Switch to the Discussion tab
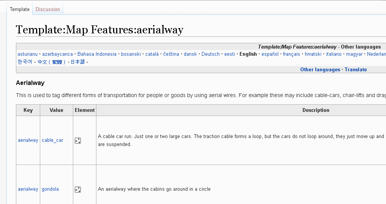The height and width of the screenshot is (204, 386). (x=48, y=9)
